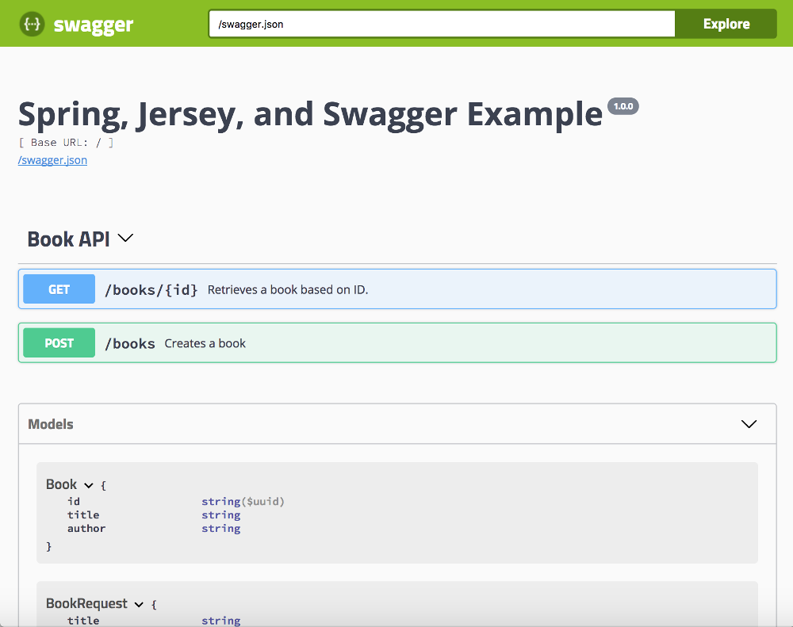Screen dimensions: 793x627
Task: Click the POST method badge
Action: (59, 342)
